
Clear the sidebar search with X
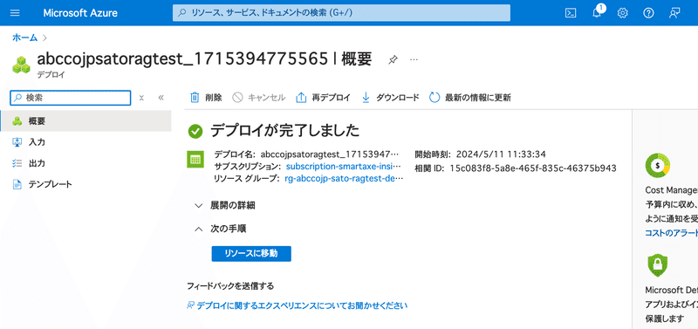coord(141,98)
